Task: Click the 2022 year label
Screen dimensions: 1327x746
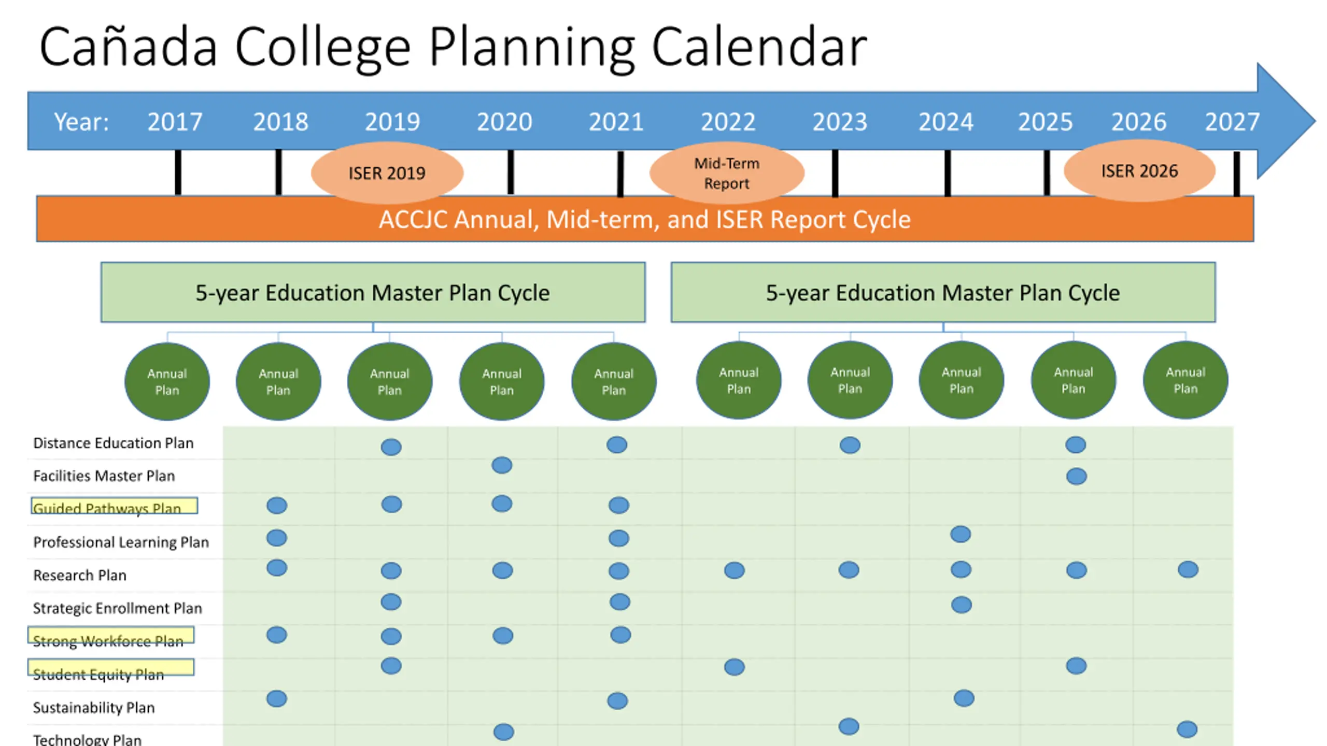Action: click(728, 122)
